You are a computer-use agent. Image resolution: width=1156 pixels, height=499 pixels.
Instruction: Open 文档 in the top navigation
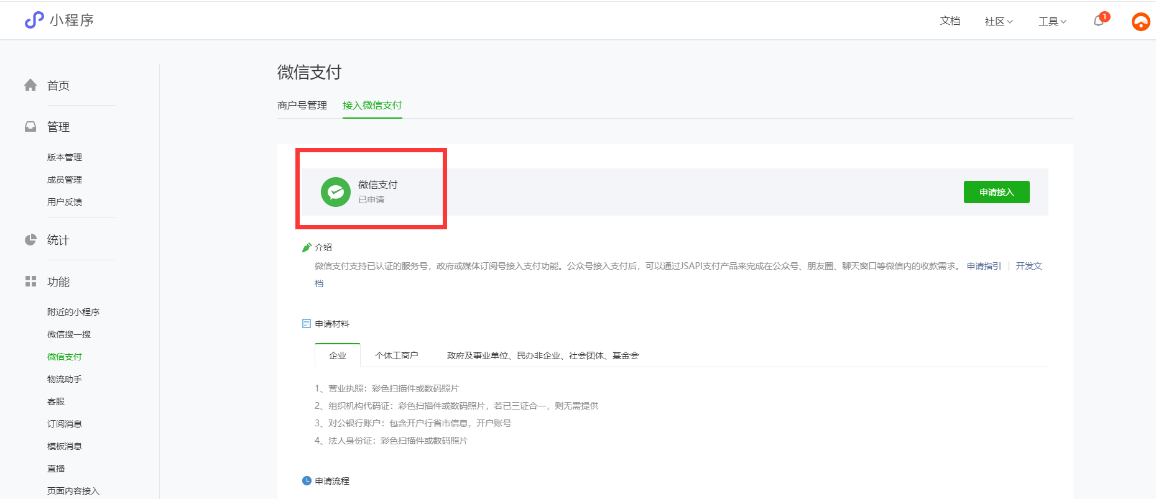tap(950, 21)
